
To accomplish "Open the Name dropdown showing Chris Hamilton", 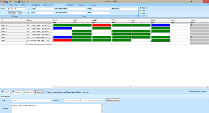I will [x=25, y=9].
